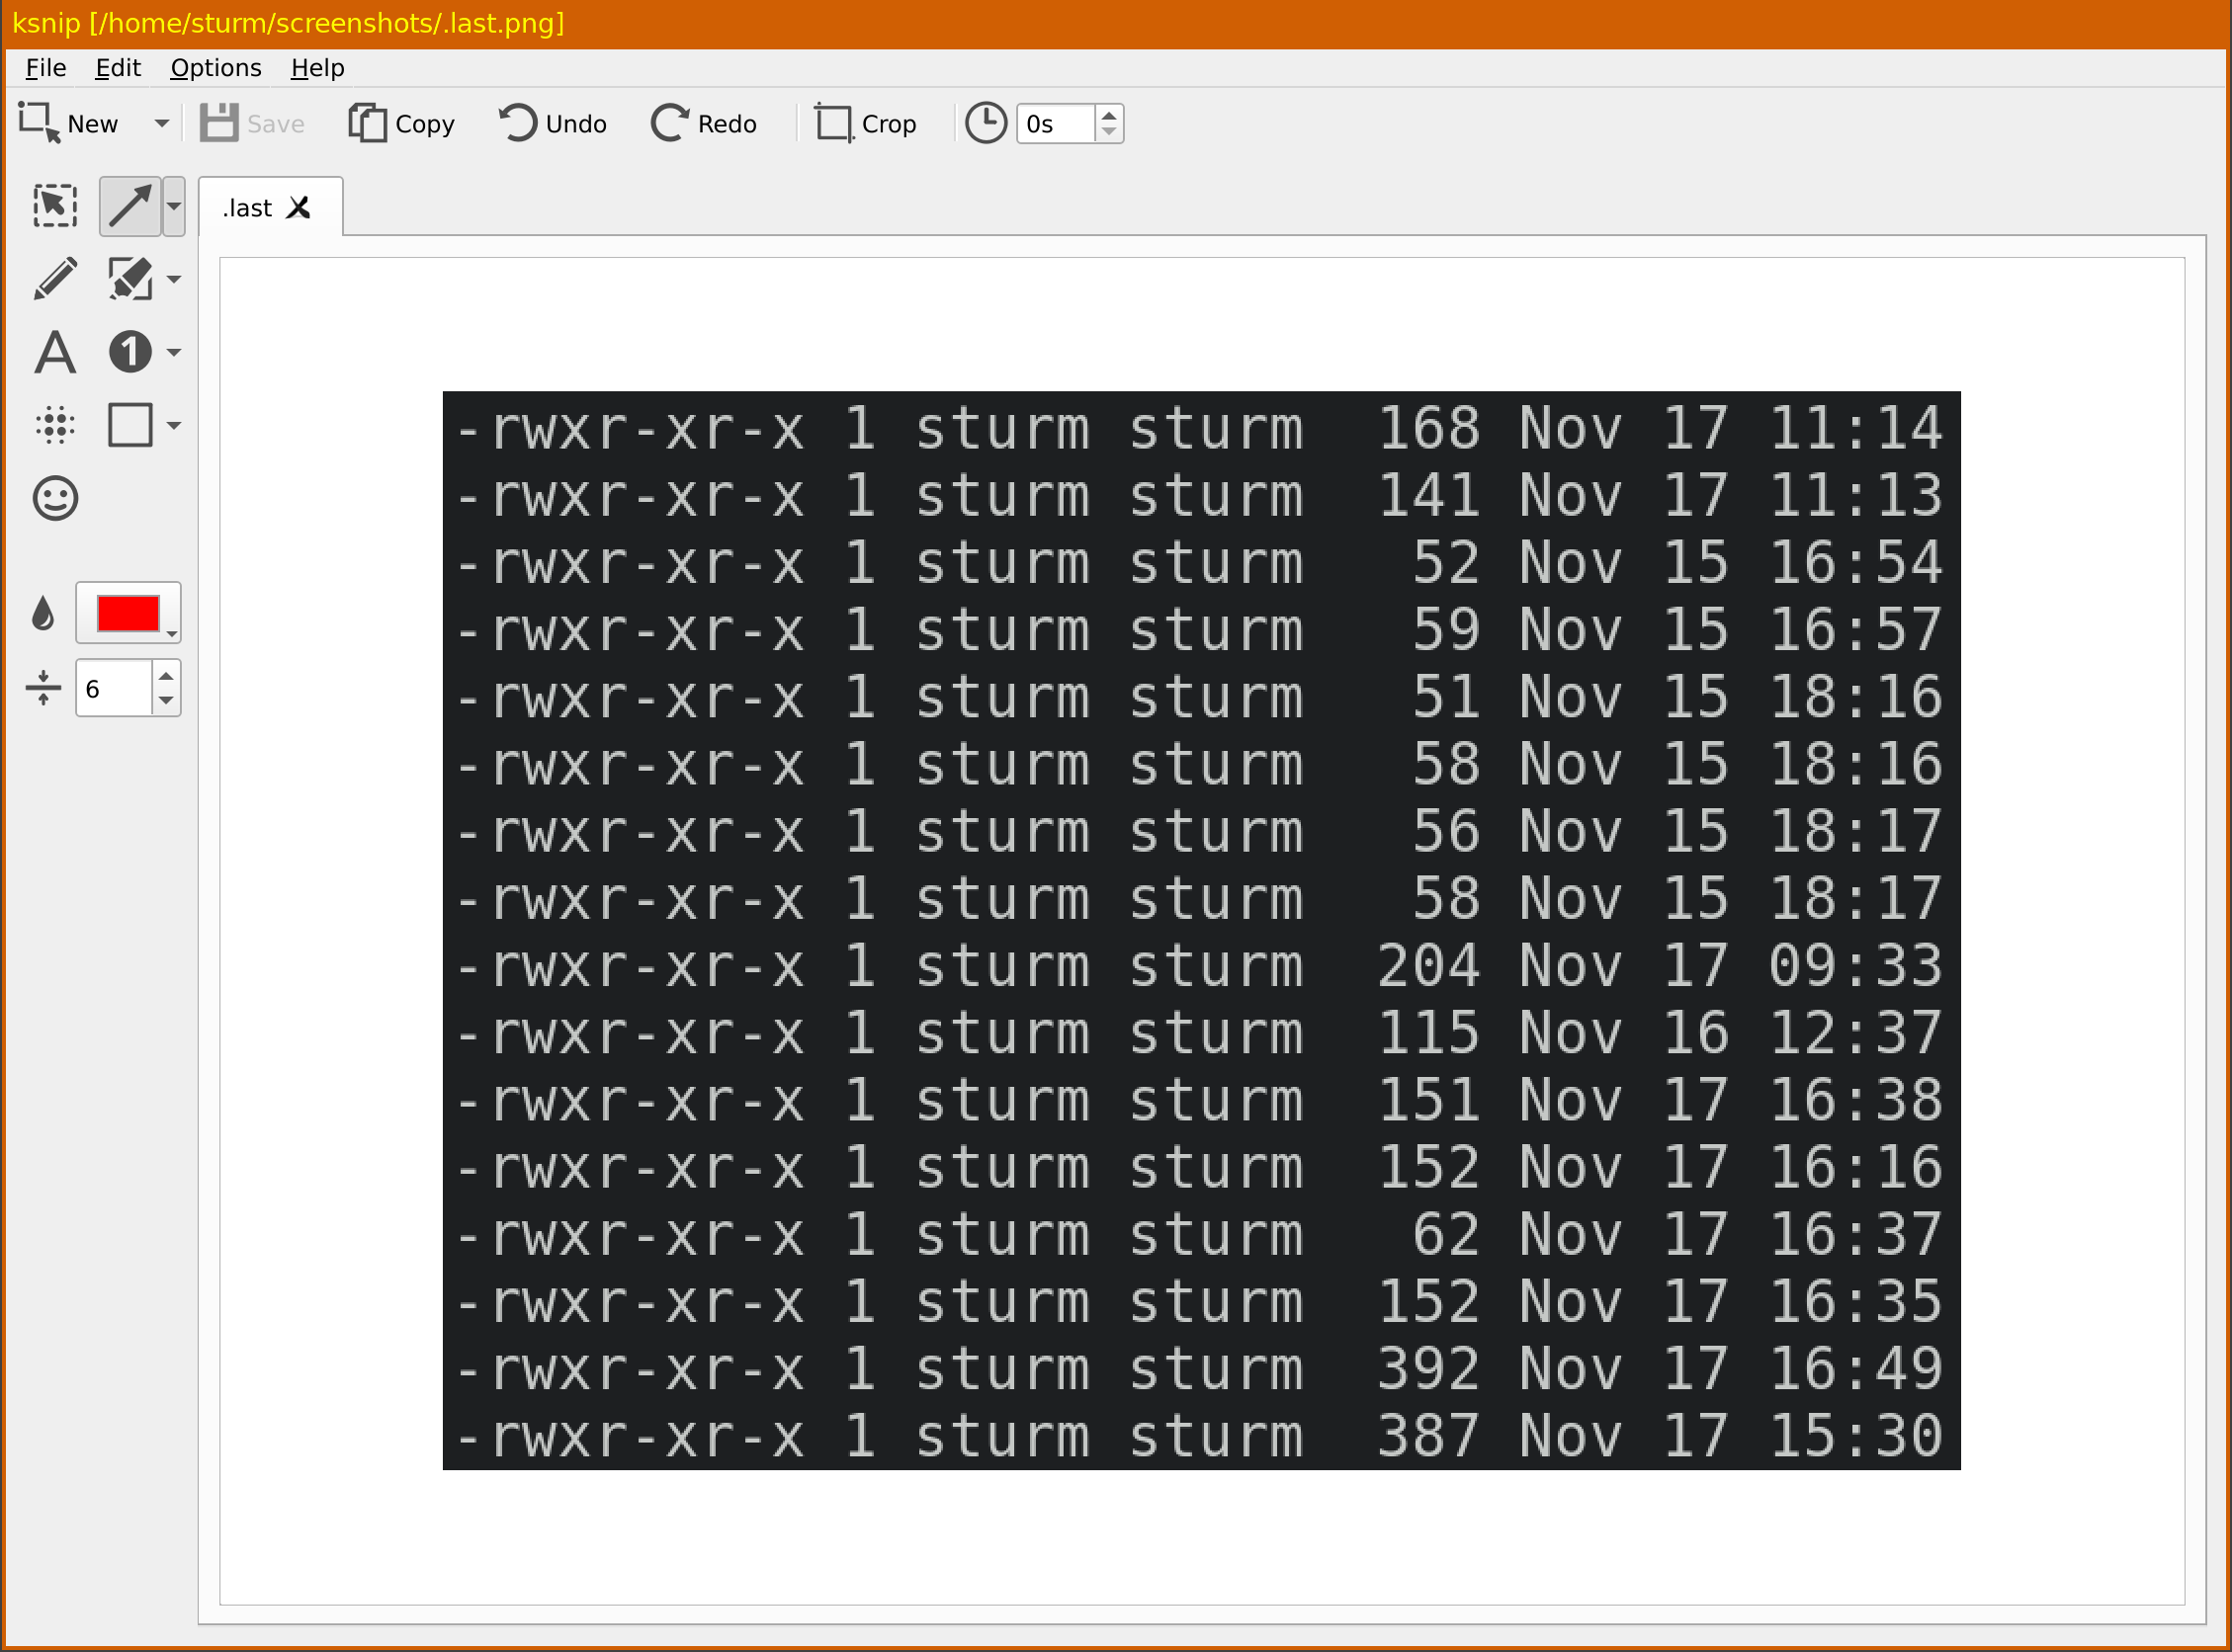Expand the color picker dropdown arrow
The width and height of the screenshot is (2232, 1652).
174,632
